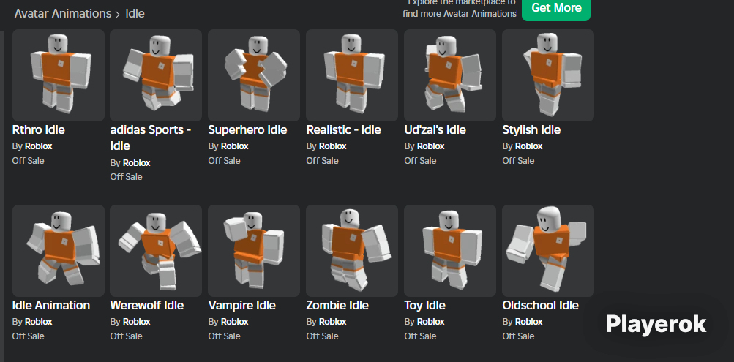The height and width of the screenshot is (362, 734).
Task: Select the adidas Sports Idle thumbnail
Action: click(156, 75)
